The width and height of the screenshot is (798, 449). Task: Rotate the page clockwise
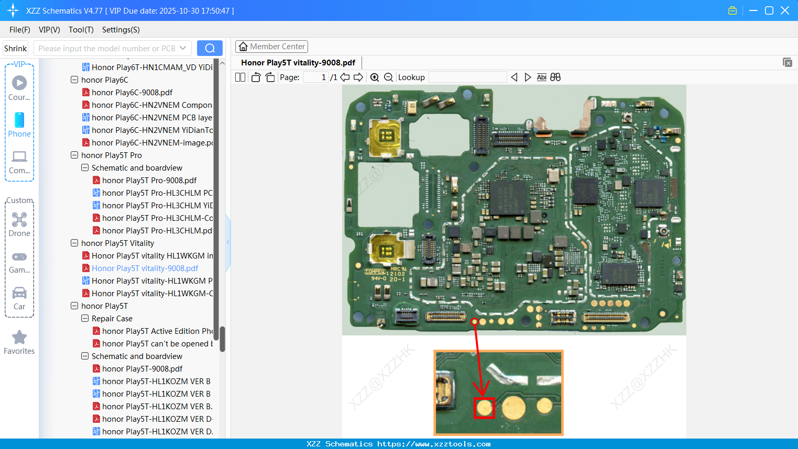270,77
